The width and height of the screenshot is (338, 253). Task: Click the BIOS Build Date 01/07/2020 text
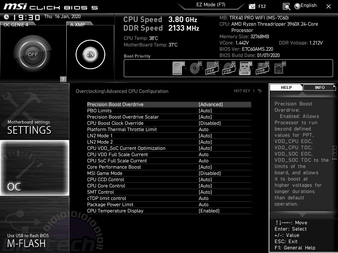point(250,55)
